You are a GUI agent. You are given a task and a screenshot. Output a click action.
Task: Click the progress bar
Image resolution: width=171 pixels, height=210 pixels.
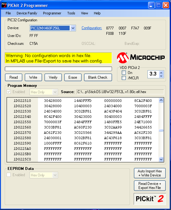[x=58, y=69]
